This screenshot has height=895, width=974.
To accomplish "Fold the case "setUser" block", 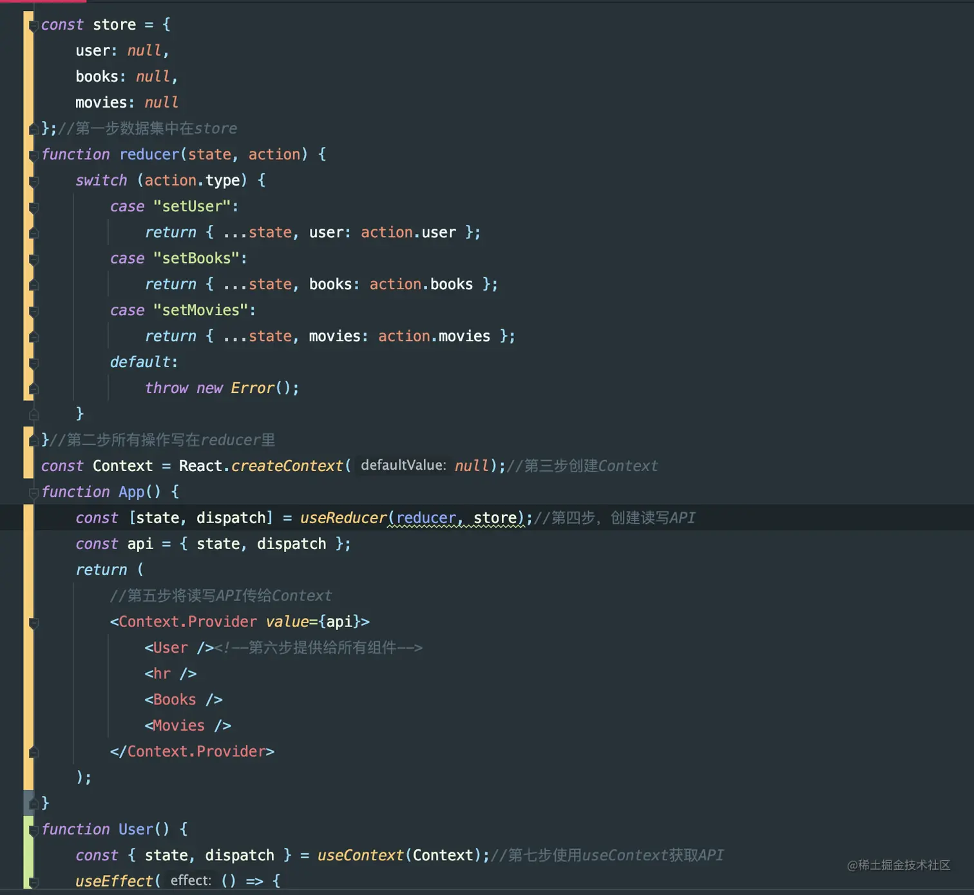I will point(33,207).
